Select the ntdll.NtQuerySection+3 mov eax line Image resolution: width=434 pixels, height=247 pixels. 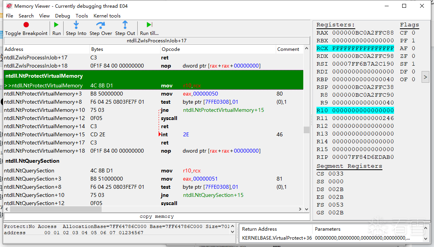(x=153, y=179)
